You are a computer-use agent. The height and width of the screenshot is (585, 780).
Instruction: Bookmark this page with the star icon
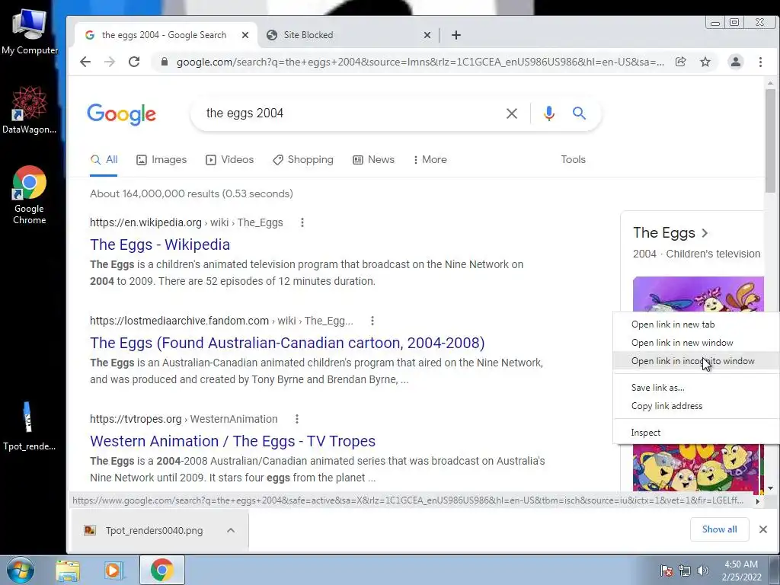click(x=705, y=62)
